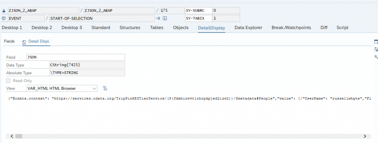Open the View VAR_HTML HTML Browser dropdown
The width and height of the screenshot is (378, 143).
coord(62,88)
